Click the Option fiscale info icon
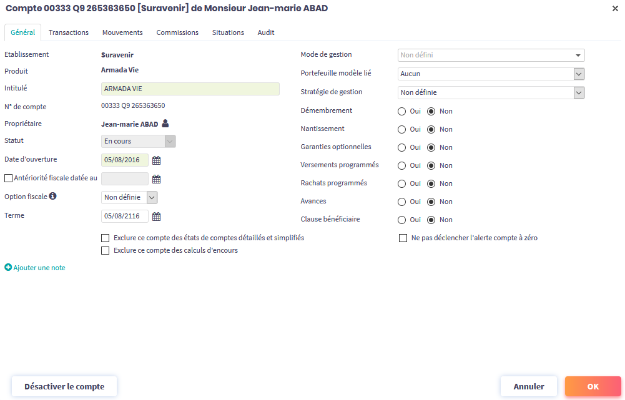 53,196
